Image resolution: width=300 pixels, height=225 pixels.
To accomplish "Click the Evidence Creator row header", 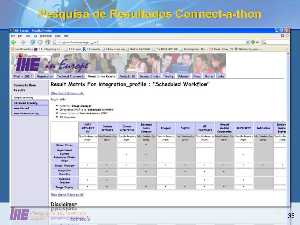I will pyautogui.click(x=65, y=181).
